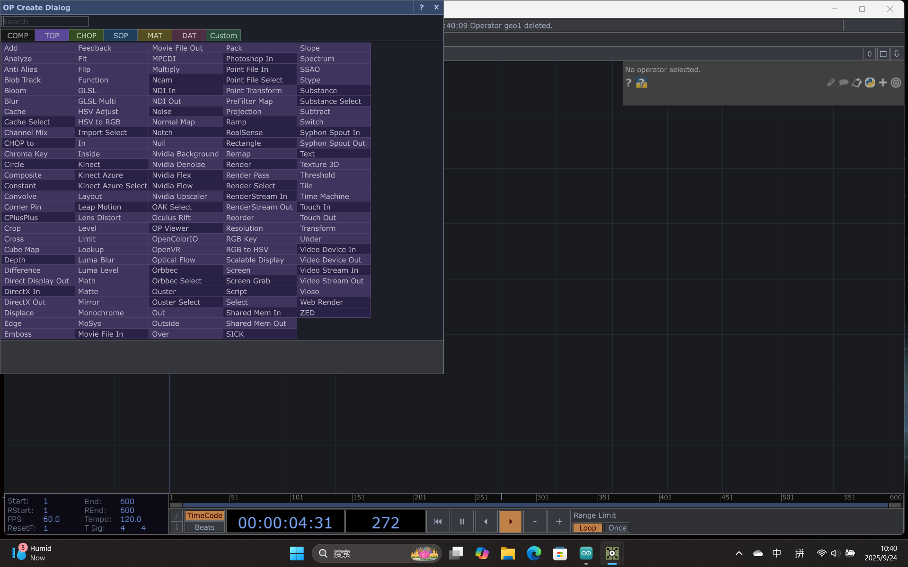Open the comment bubble icon
The image size is (908, 567).
[844, 82]
